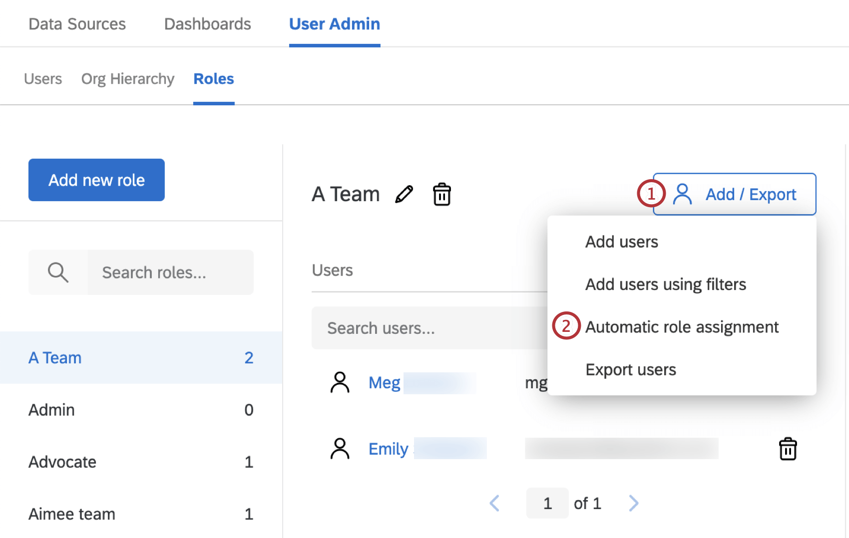This screenshot has width=849, height=538.
Task: Click the trash icon next to A Team title
Action: click(441, 195)
